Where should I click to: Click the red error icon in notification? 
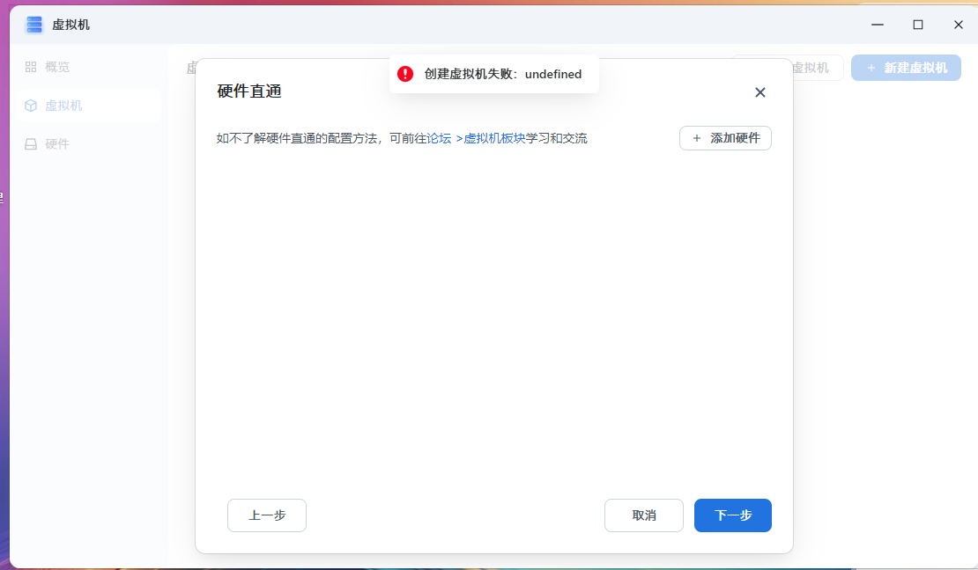coord(405,74)
